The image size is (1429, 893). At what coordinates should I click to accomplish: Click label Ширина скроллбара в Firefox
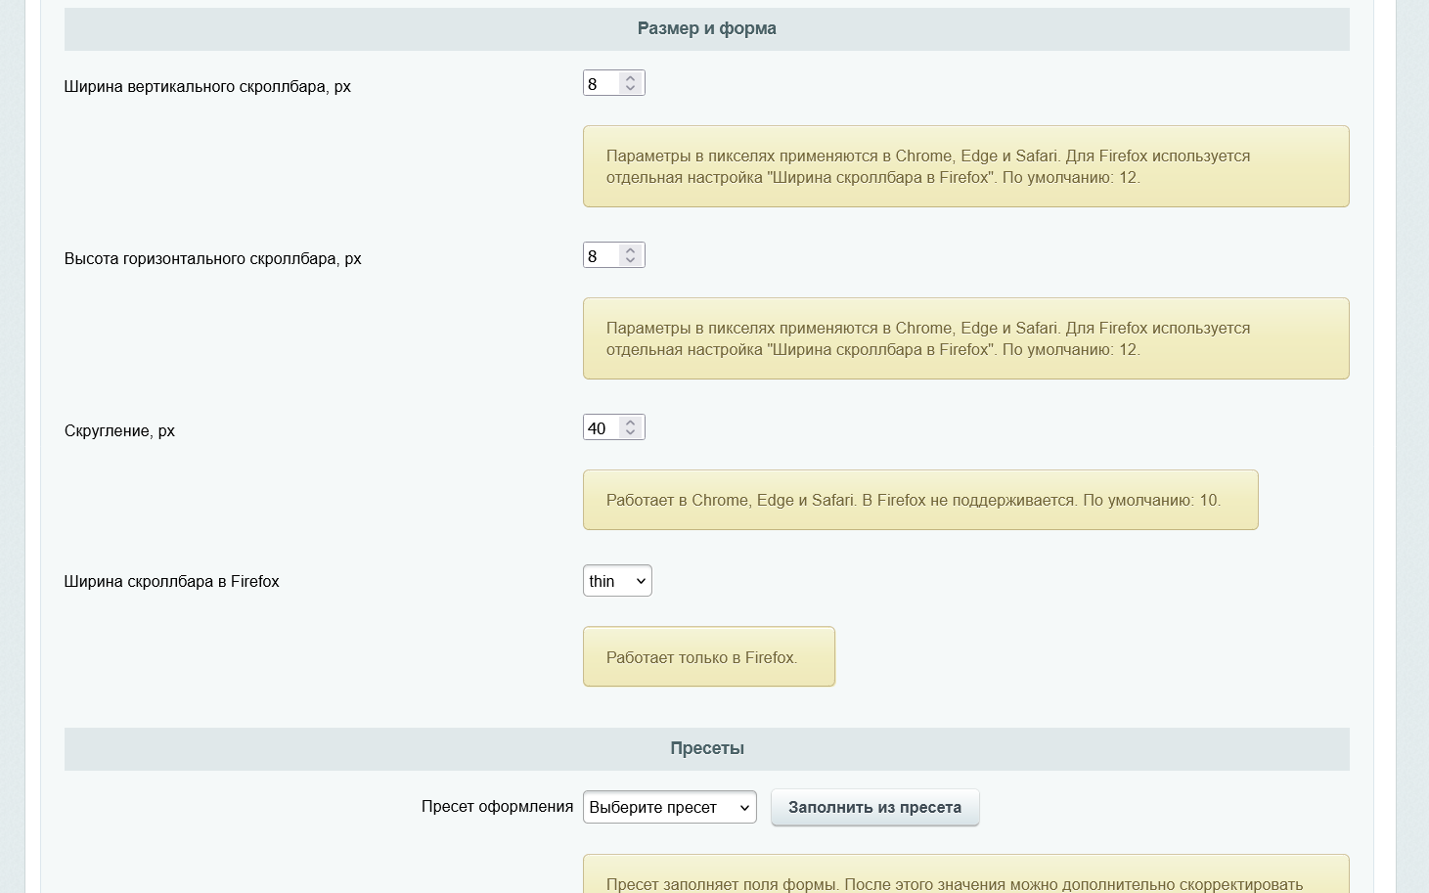click(172, 581)
